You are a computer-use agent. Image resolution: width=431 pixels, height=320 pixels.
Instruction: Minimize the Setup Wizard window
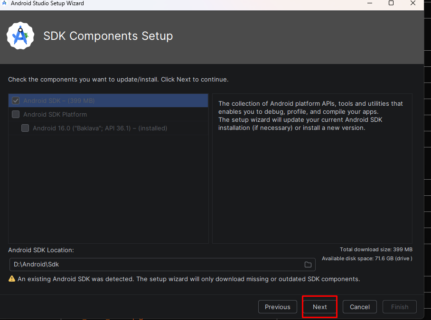[x=370, y=3]
